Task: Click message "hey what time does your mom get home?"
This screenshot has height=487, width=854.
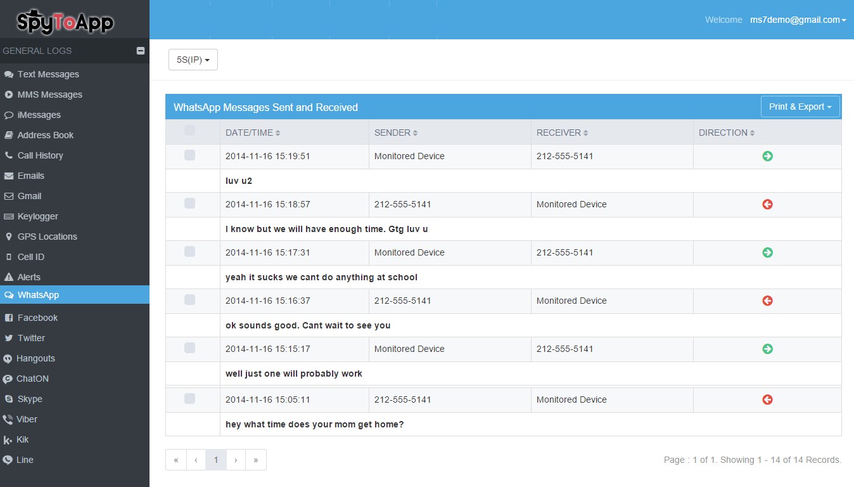Action: tap(314, 424)
